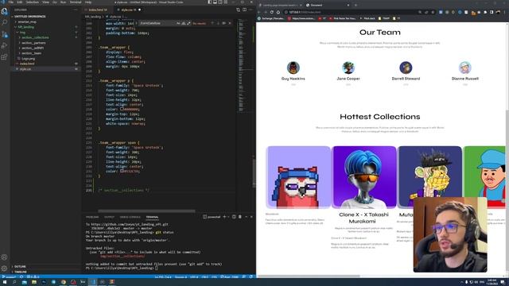Image resolution: width=509 pixels, height=286 pixels.
Task: Switch to the Output panel tab
Action: point(110,217)
